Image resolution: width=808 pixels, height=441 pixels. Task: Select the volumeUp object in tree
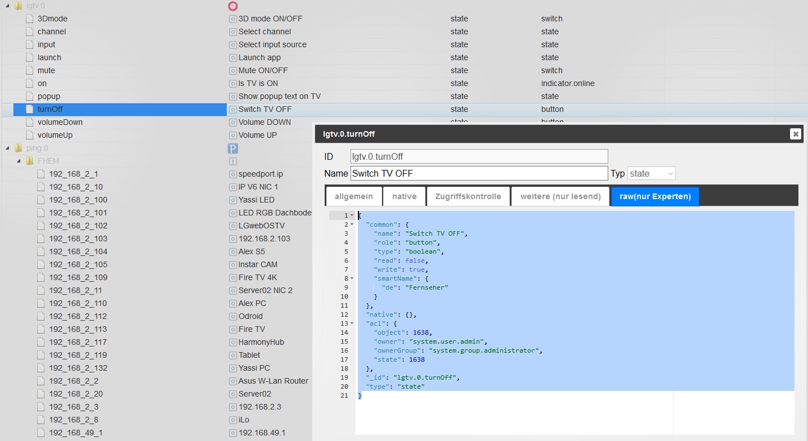[55, 135]
